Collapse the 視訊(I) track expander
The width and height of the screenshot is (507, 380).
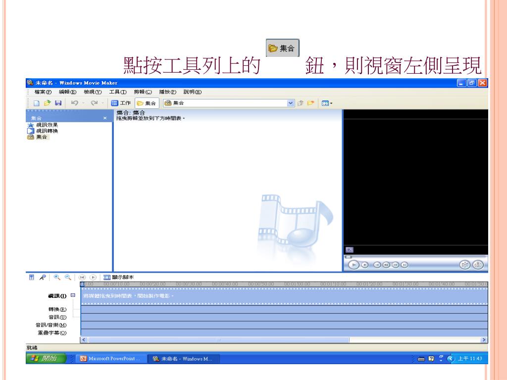pos(73,295)
